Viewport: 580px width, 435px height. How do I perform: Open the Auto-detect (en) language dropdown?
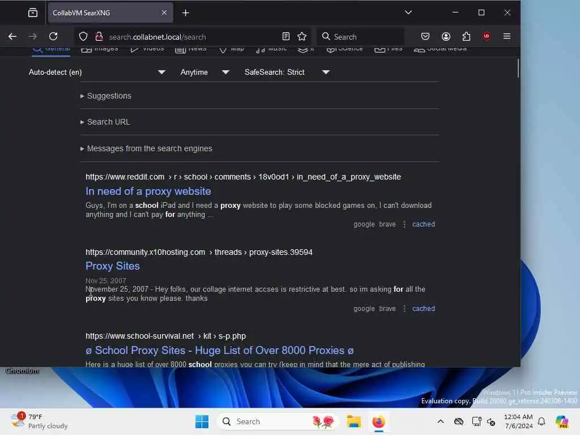(97, 72)
